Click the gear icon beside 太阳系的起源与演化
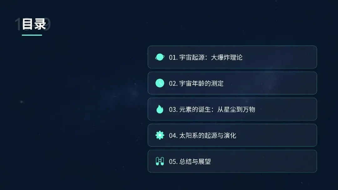Image resolution: width=338 pixels, height=190 pixels. tap(160, 135)
